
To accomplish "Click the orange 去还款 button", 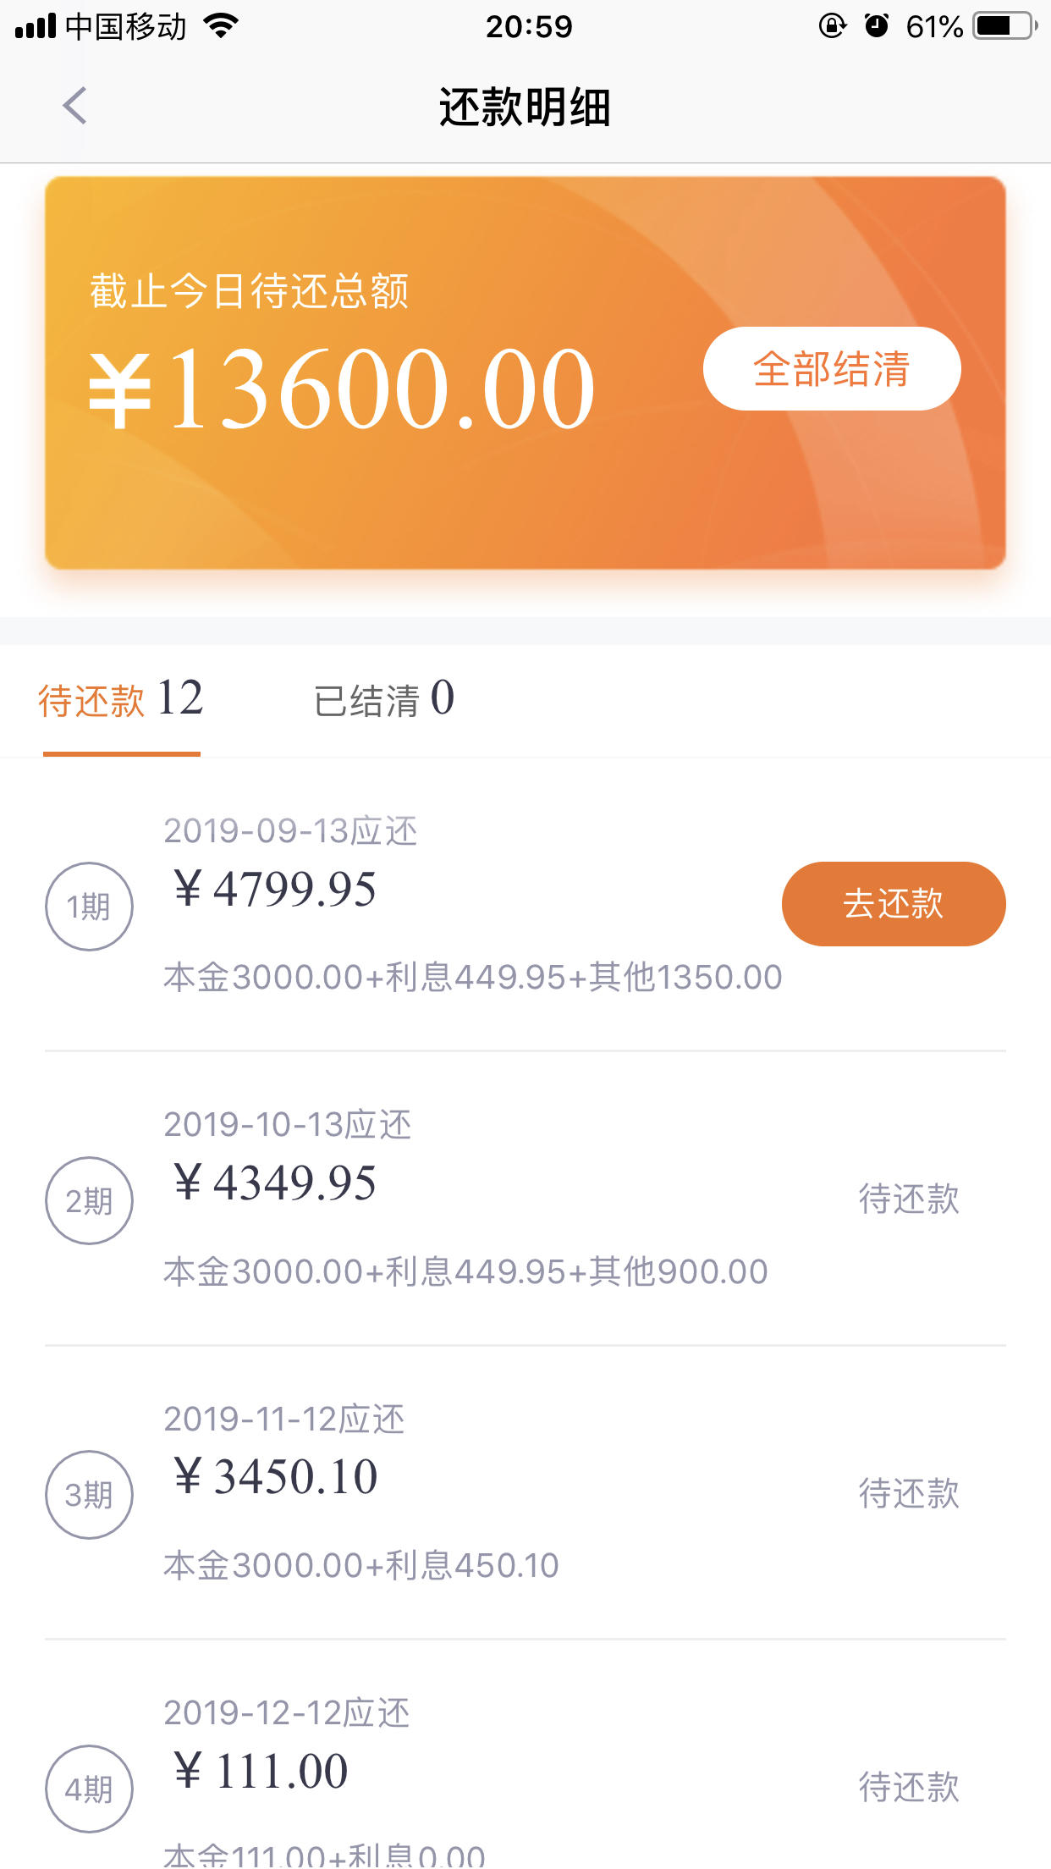I will point(894,904).
